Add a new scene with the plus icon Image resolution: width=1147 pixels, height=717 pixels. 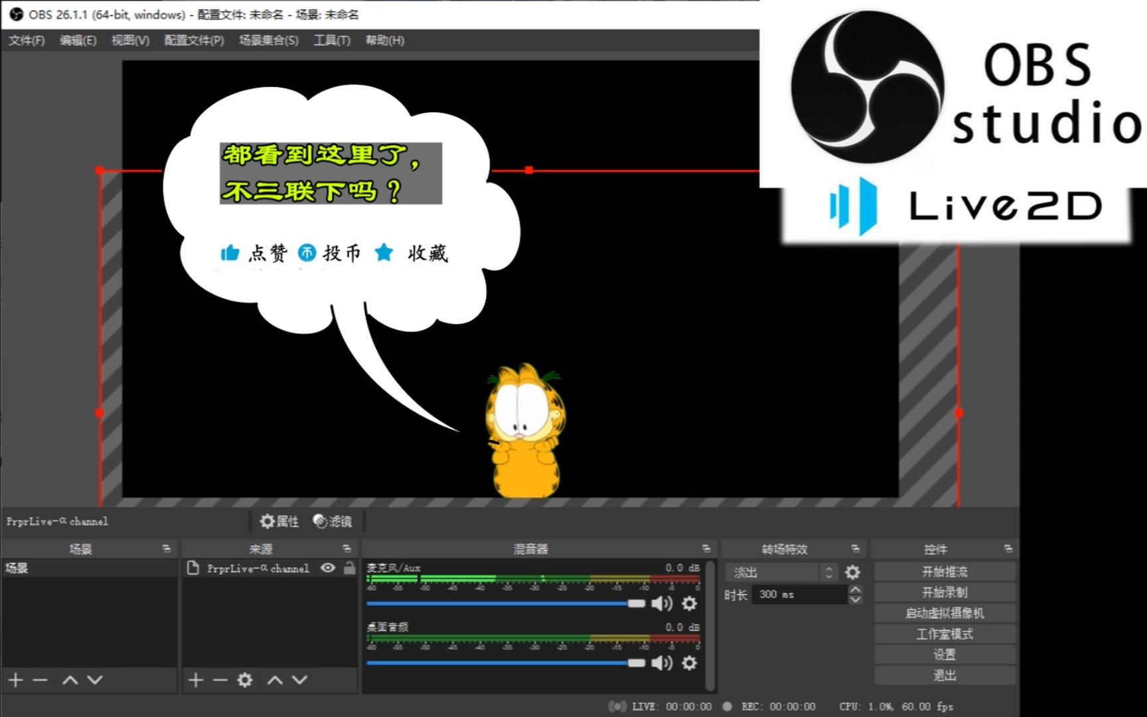(15, 680)
